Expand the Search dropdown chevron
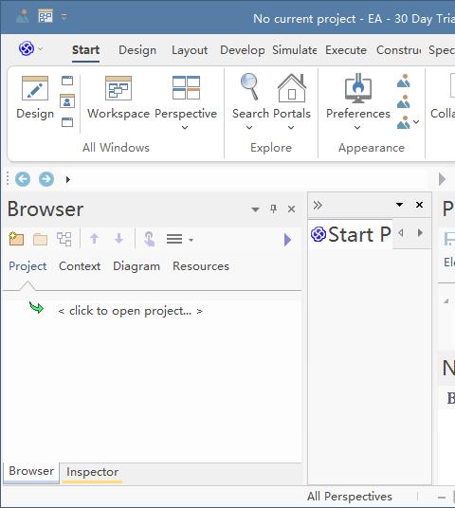455x508 pixels. 249,127
